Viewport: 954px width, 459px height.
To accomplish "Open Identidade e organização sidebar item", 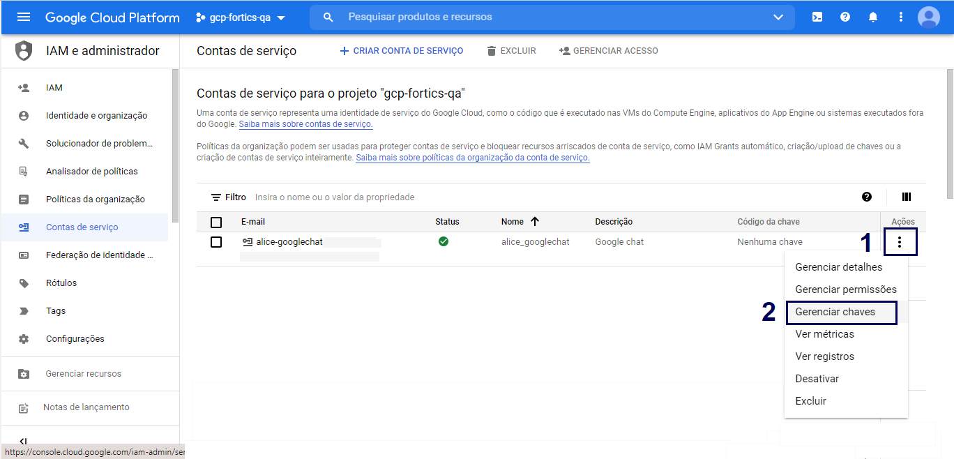I will pos(85,116).
